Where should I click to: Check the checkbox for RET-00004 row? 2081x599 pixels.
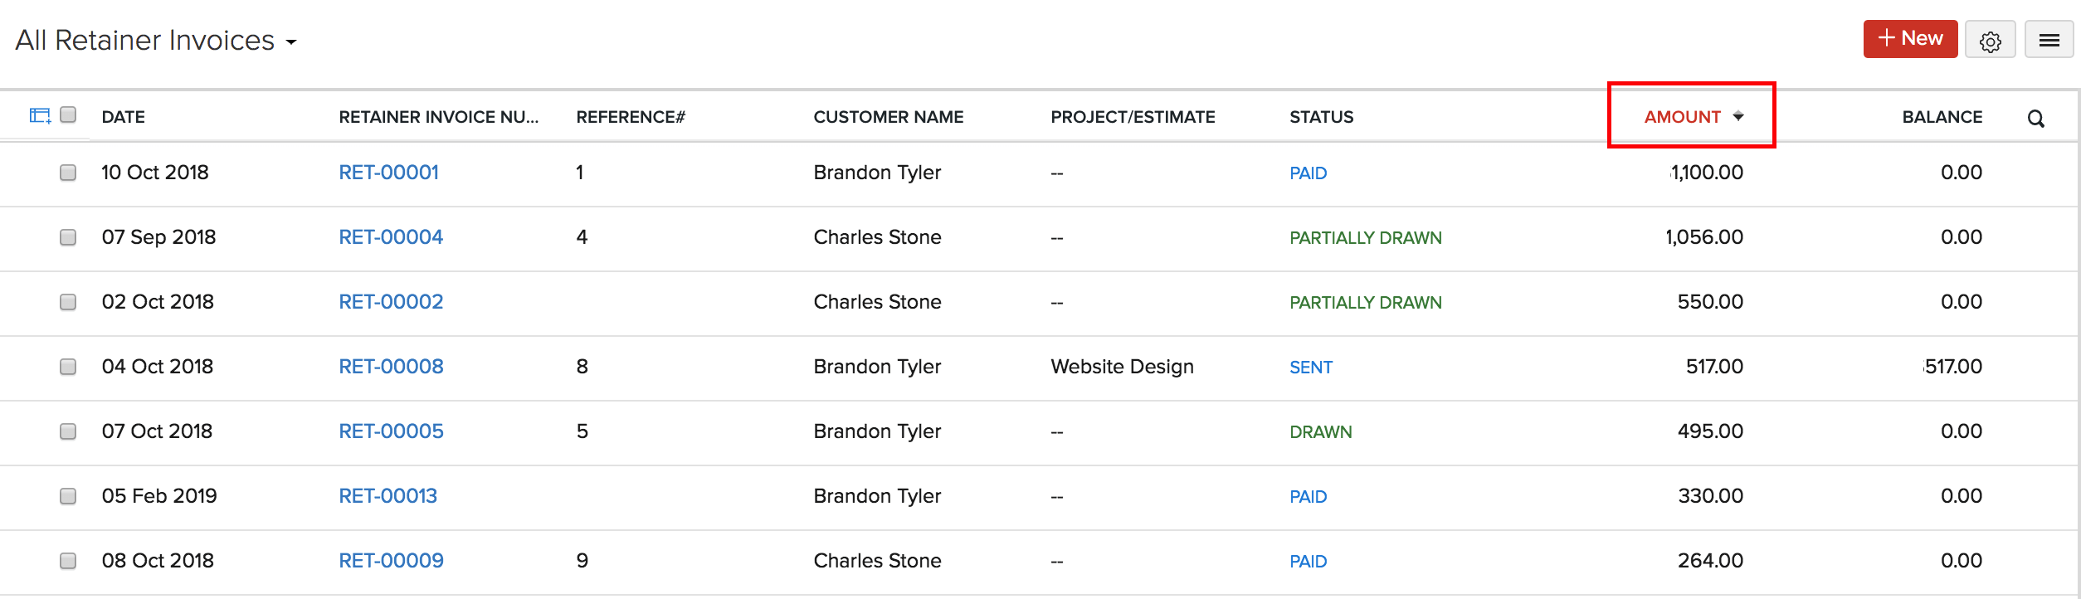click(67, 237)
